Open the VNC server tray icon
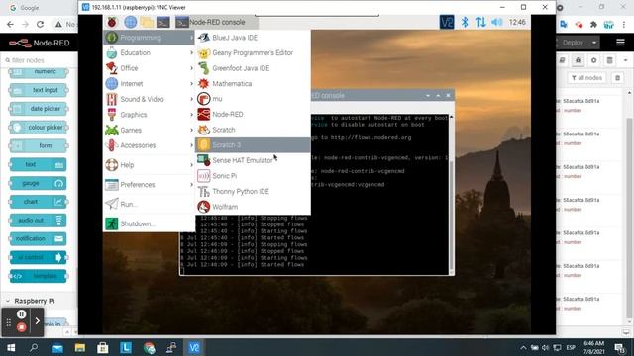634x356 pixels. (447, 22)
